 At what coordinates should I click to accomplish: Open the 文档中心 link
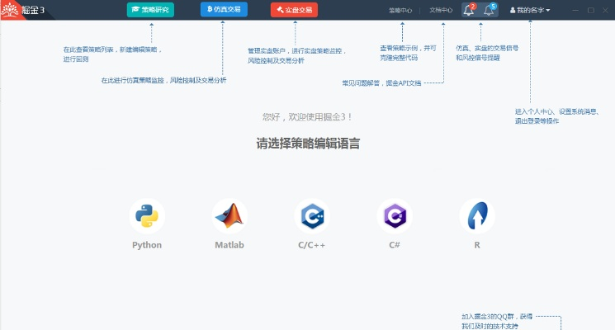click(x=441, y=10)
